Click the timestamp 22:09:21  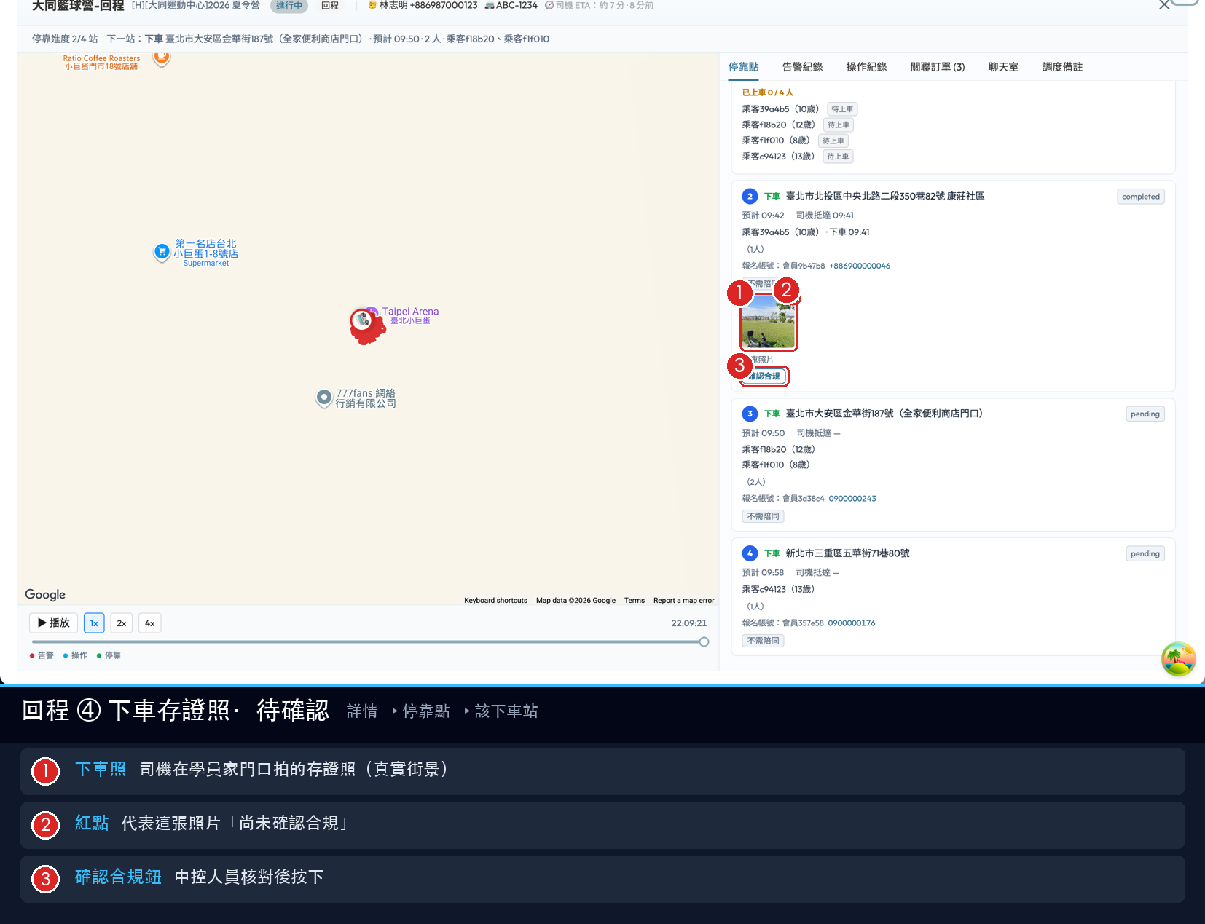click(688, 623)
